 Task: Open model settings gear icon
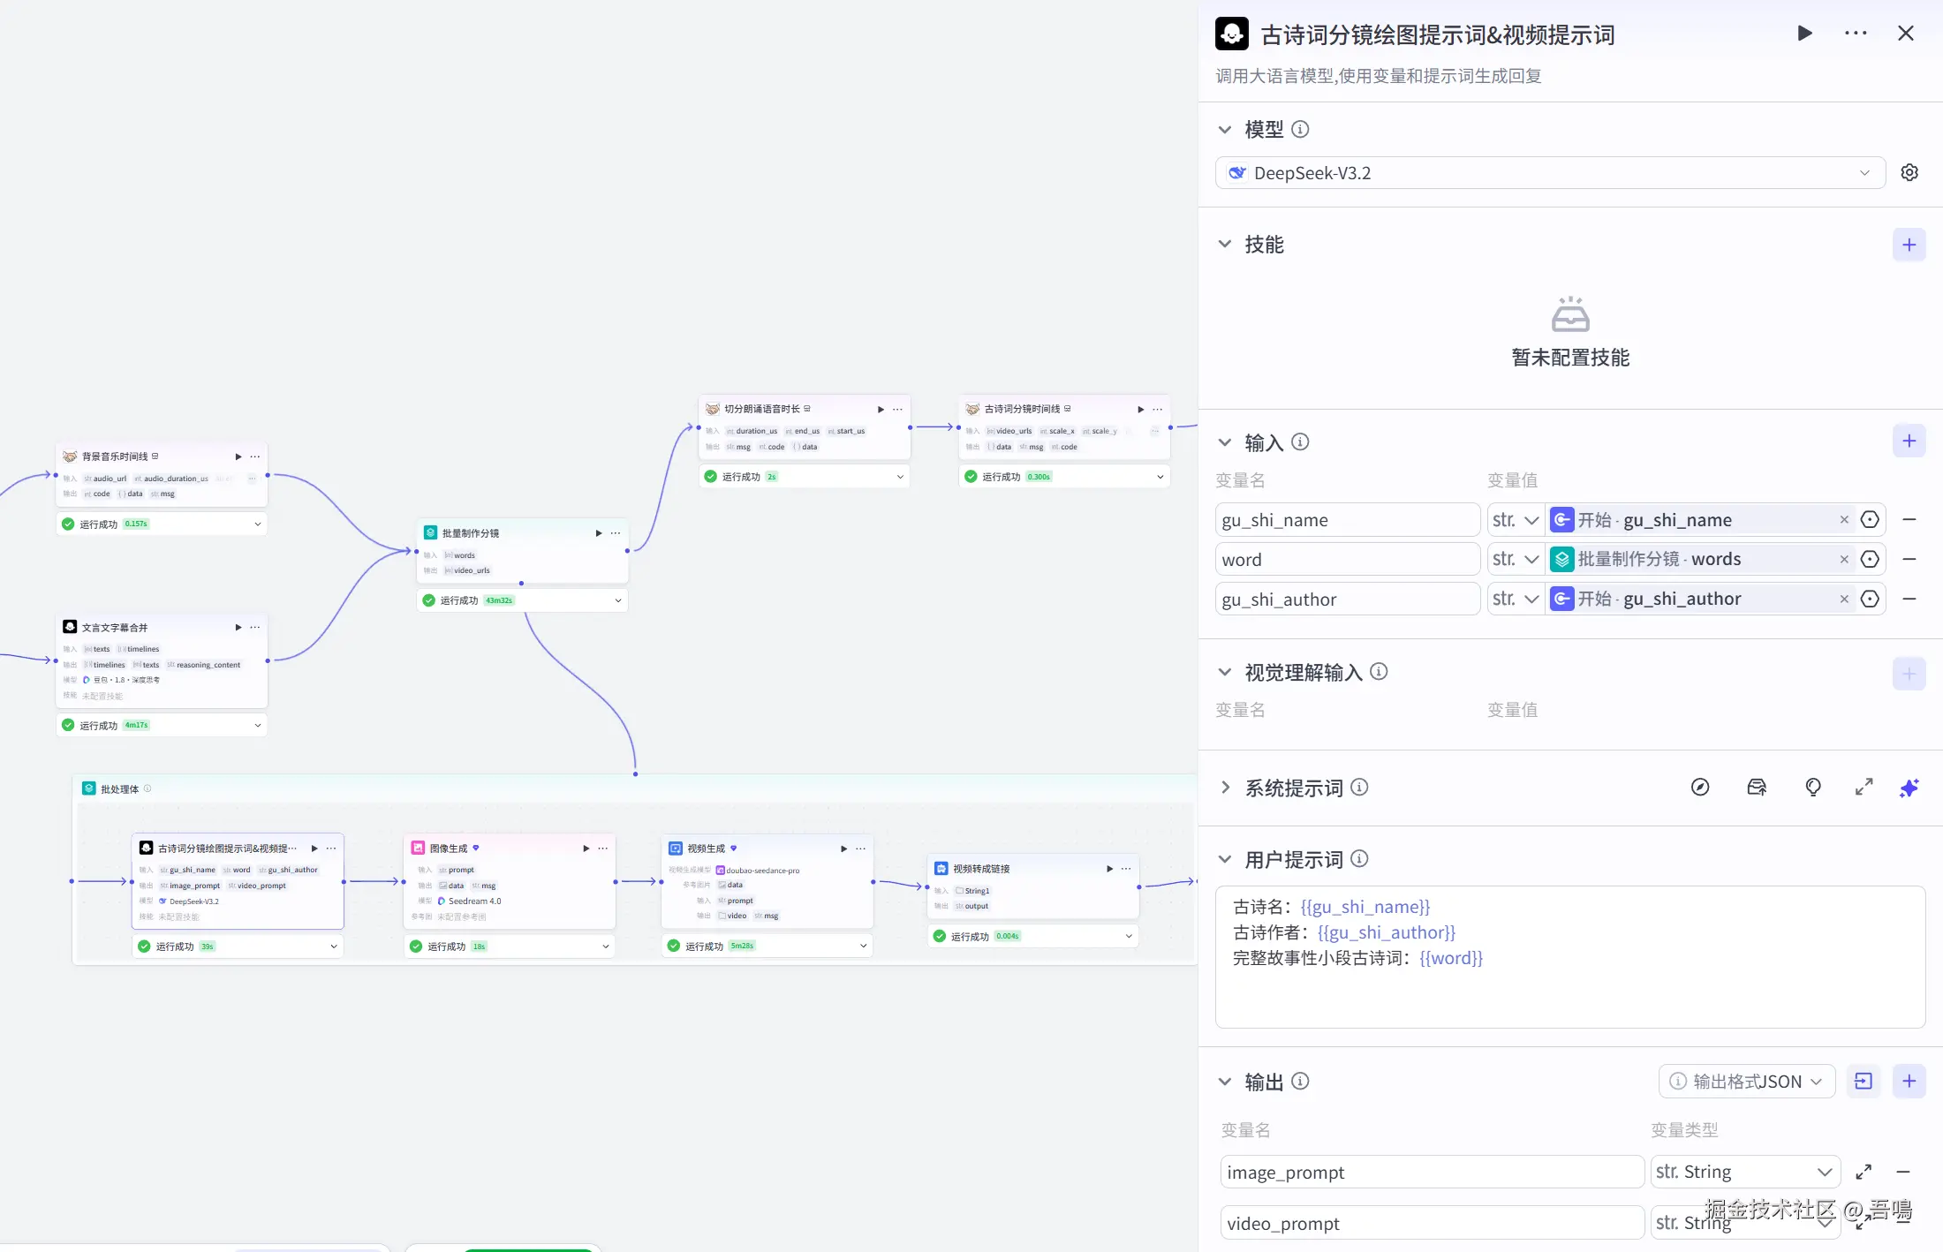tap(1909, 173)
